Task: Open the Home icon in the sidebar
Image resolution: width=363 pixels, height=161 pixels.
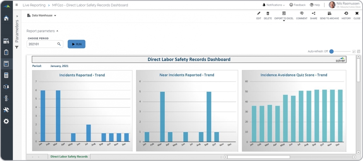Action: 6,18
